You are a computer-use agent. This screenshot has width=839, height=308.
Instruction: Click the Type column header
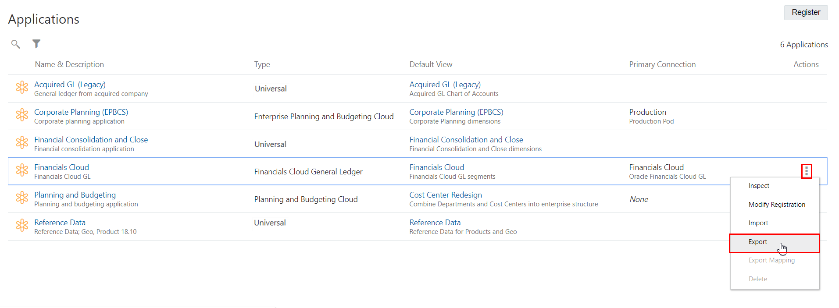pyautogui.click(x=262, y=64)
